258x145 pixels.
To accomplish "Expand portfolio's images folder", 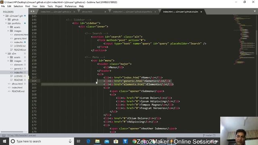I will click(x=8, y=31).
